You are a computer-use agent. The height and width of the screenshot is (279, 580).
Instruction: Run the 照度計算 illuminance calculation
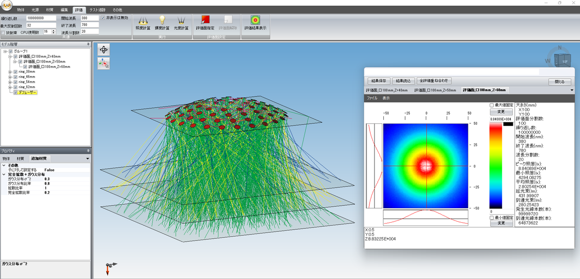coord(143,22)
